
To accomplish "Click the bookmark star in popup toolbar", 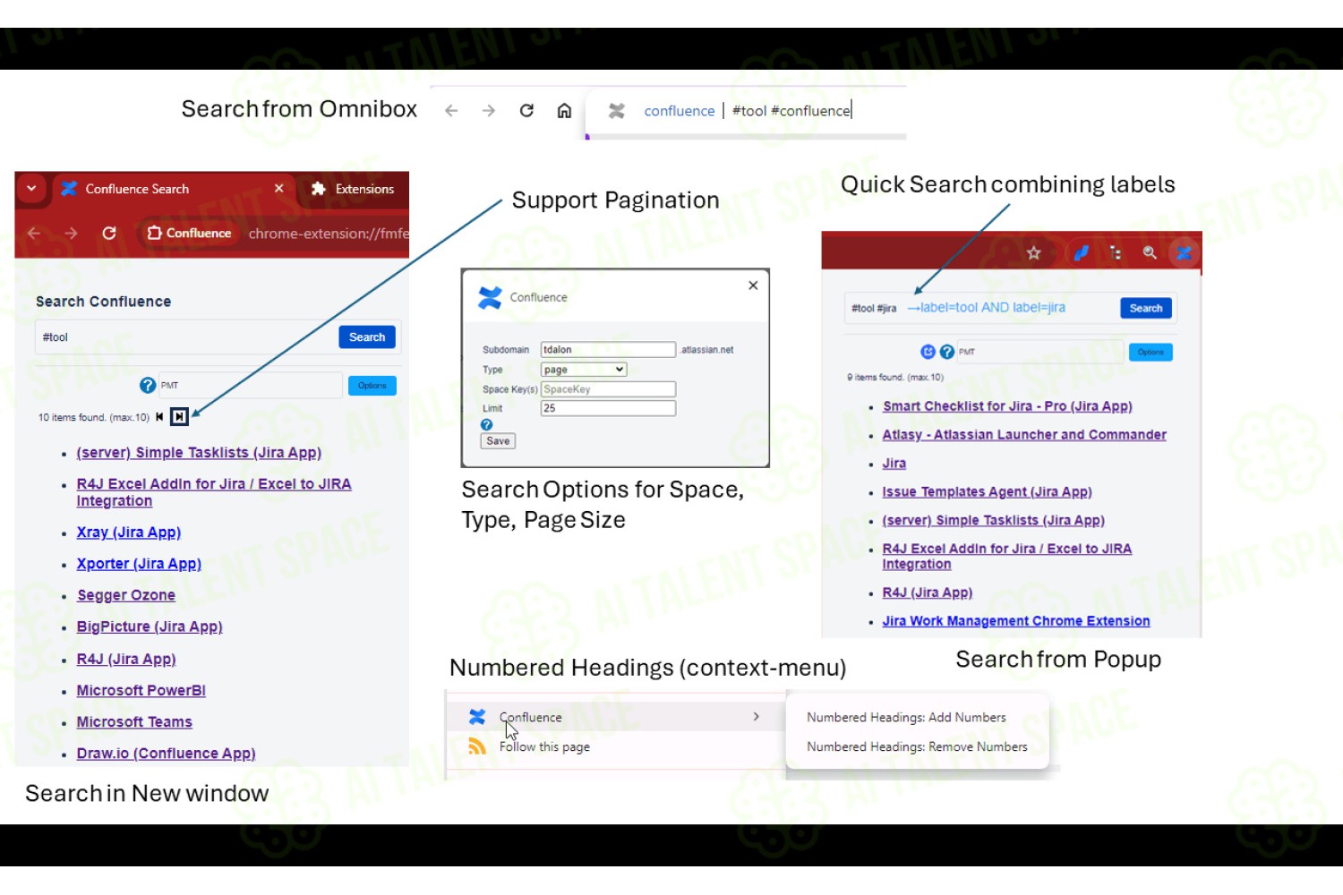I will pyautogui.click(x=1034, y=253).
